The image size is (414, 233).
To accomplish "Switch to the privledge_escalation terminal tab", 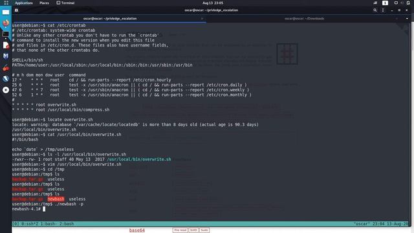I will click(x=110, y=19).
